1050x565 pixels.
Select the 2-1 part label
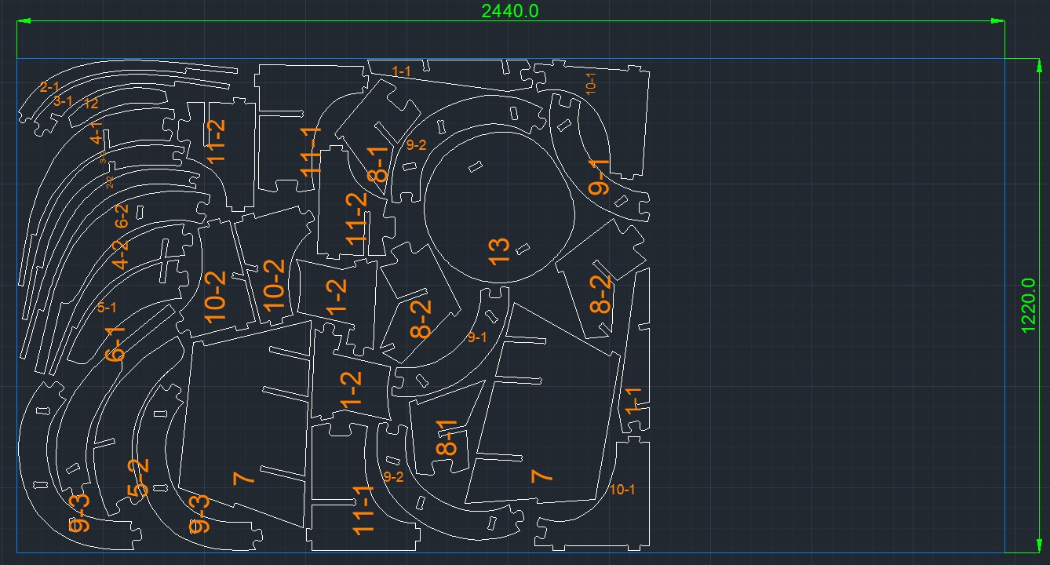[x=50, y=86]
